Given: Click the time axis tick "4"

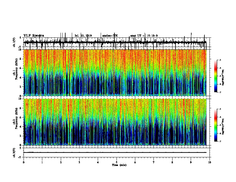Looking at the screenshot, I should [x=98, y=162].
